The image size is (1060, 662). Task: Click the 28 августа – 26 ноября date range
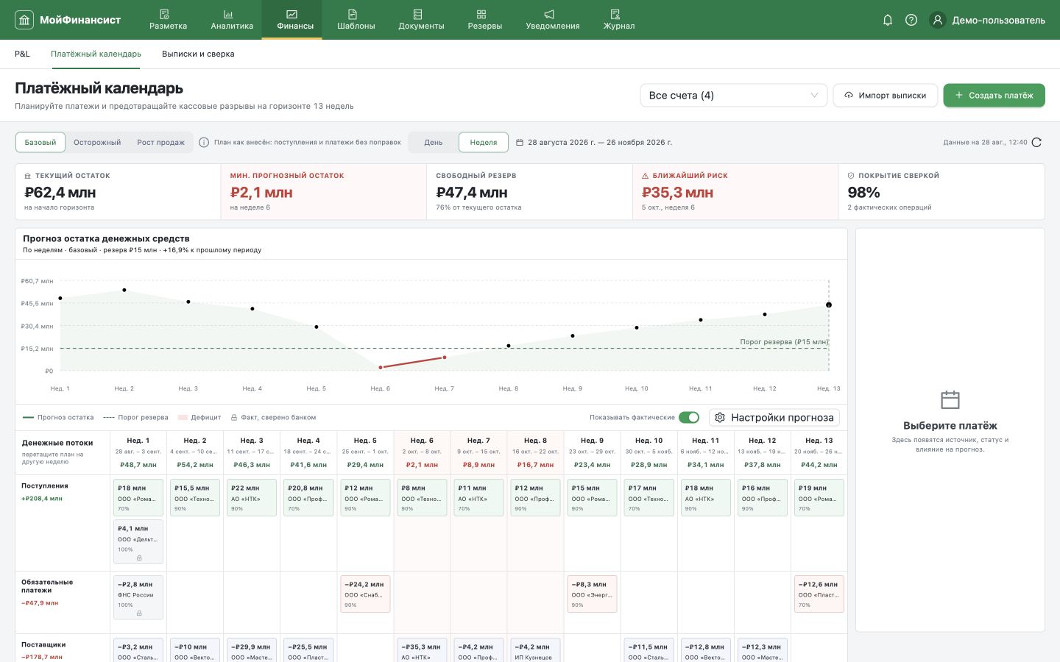point(600,143)
